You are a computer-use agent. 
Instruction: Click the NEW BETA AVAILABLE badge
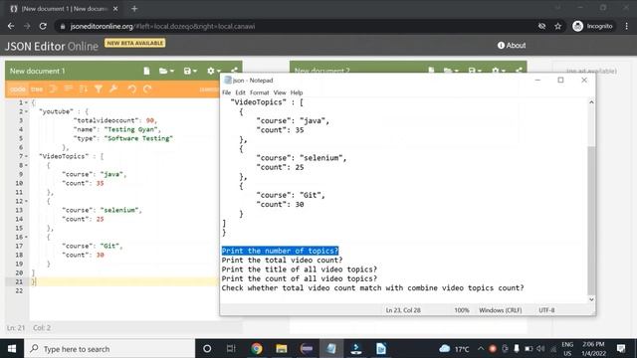click(135, 43)
